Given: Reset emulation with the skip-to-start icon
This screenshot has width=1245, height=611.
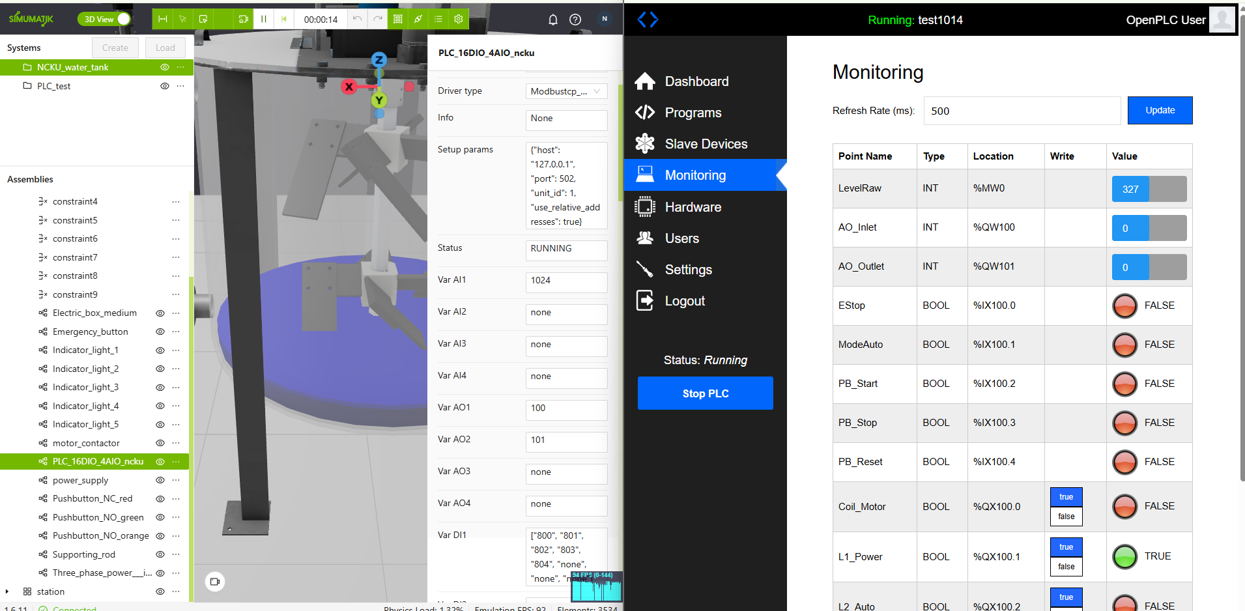Looking at the screenshot, I should pyautogui.click(x=284, y=20).
